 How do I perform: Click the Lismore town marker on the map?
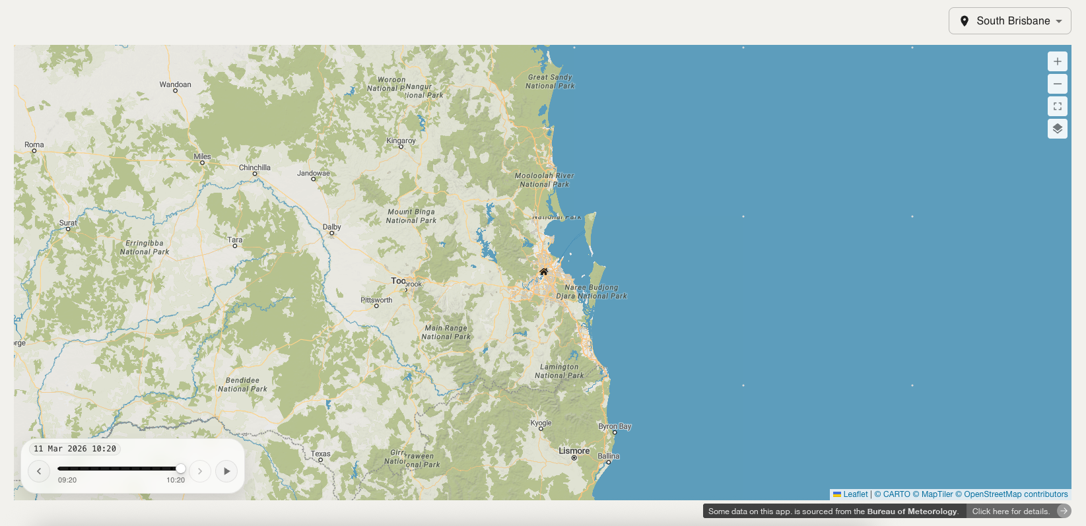coord(574,457)
